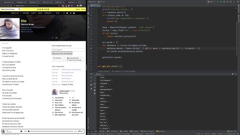Click track Pour la vie in list

pos(58,103)
